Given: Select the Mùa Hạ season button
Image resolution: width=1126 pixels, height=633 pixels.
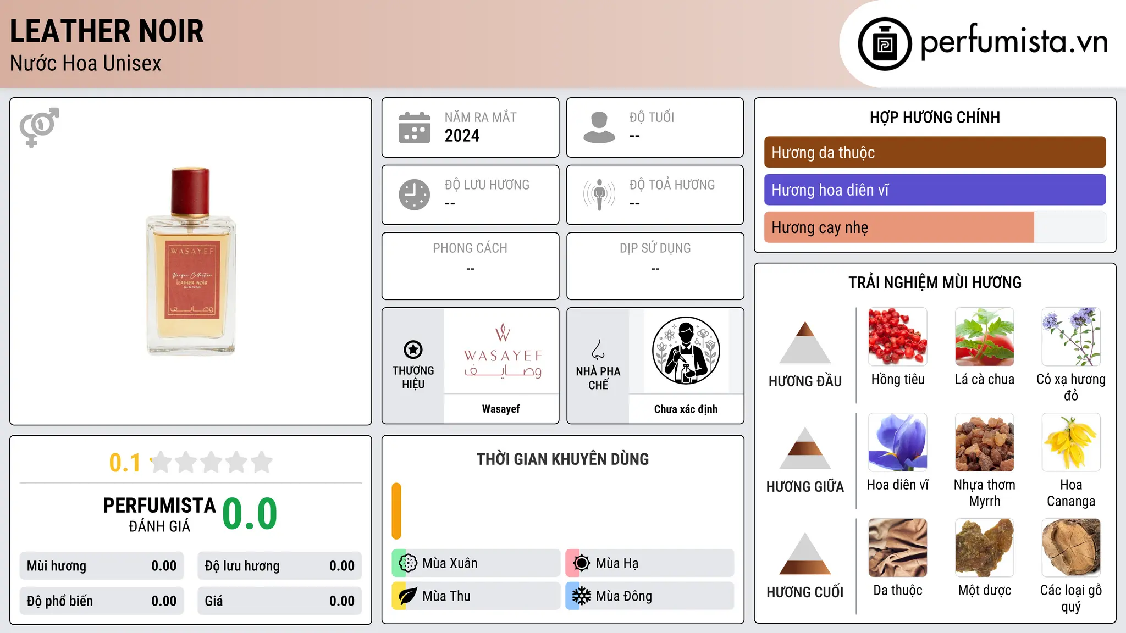Looking at the screenshot, I should click(x=650, y=563).
